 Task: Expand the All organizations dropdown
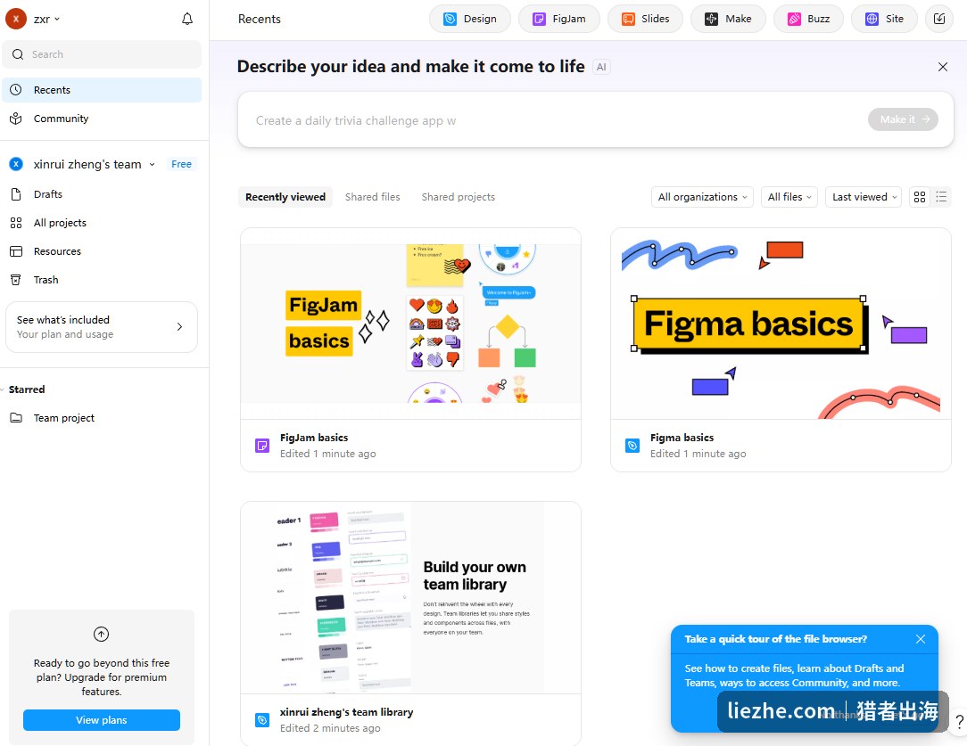pos(702,197)
